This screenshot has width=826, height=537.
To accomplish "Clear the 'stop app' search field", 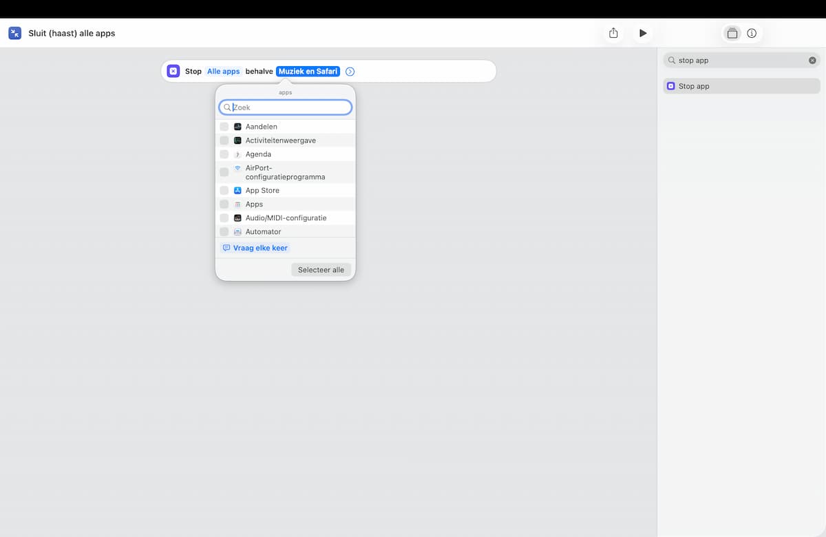I will [x=812, y=61].
